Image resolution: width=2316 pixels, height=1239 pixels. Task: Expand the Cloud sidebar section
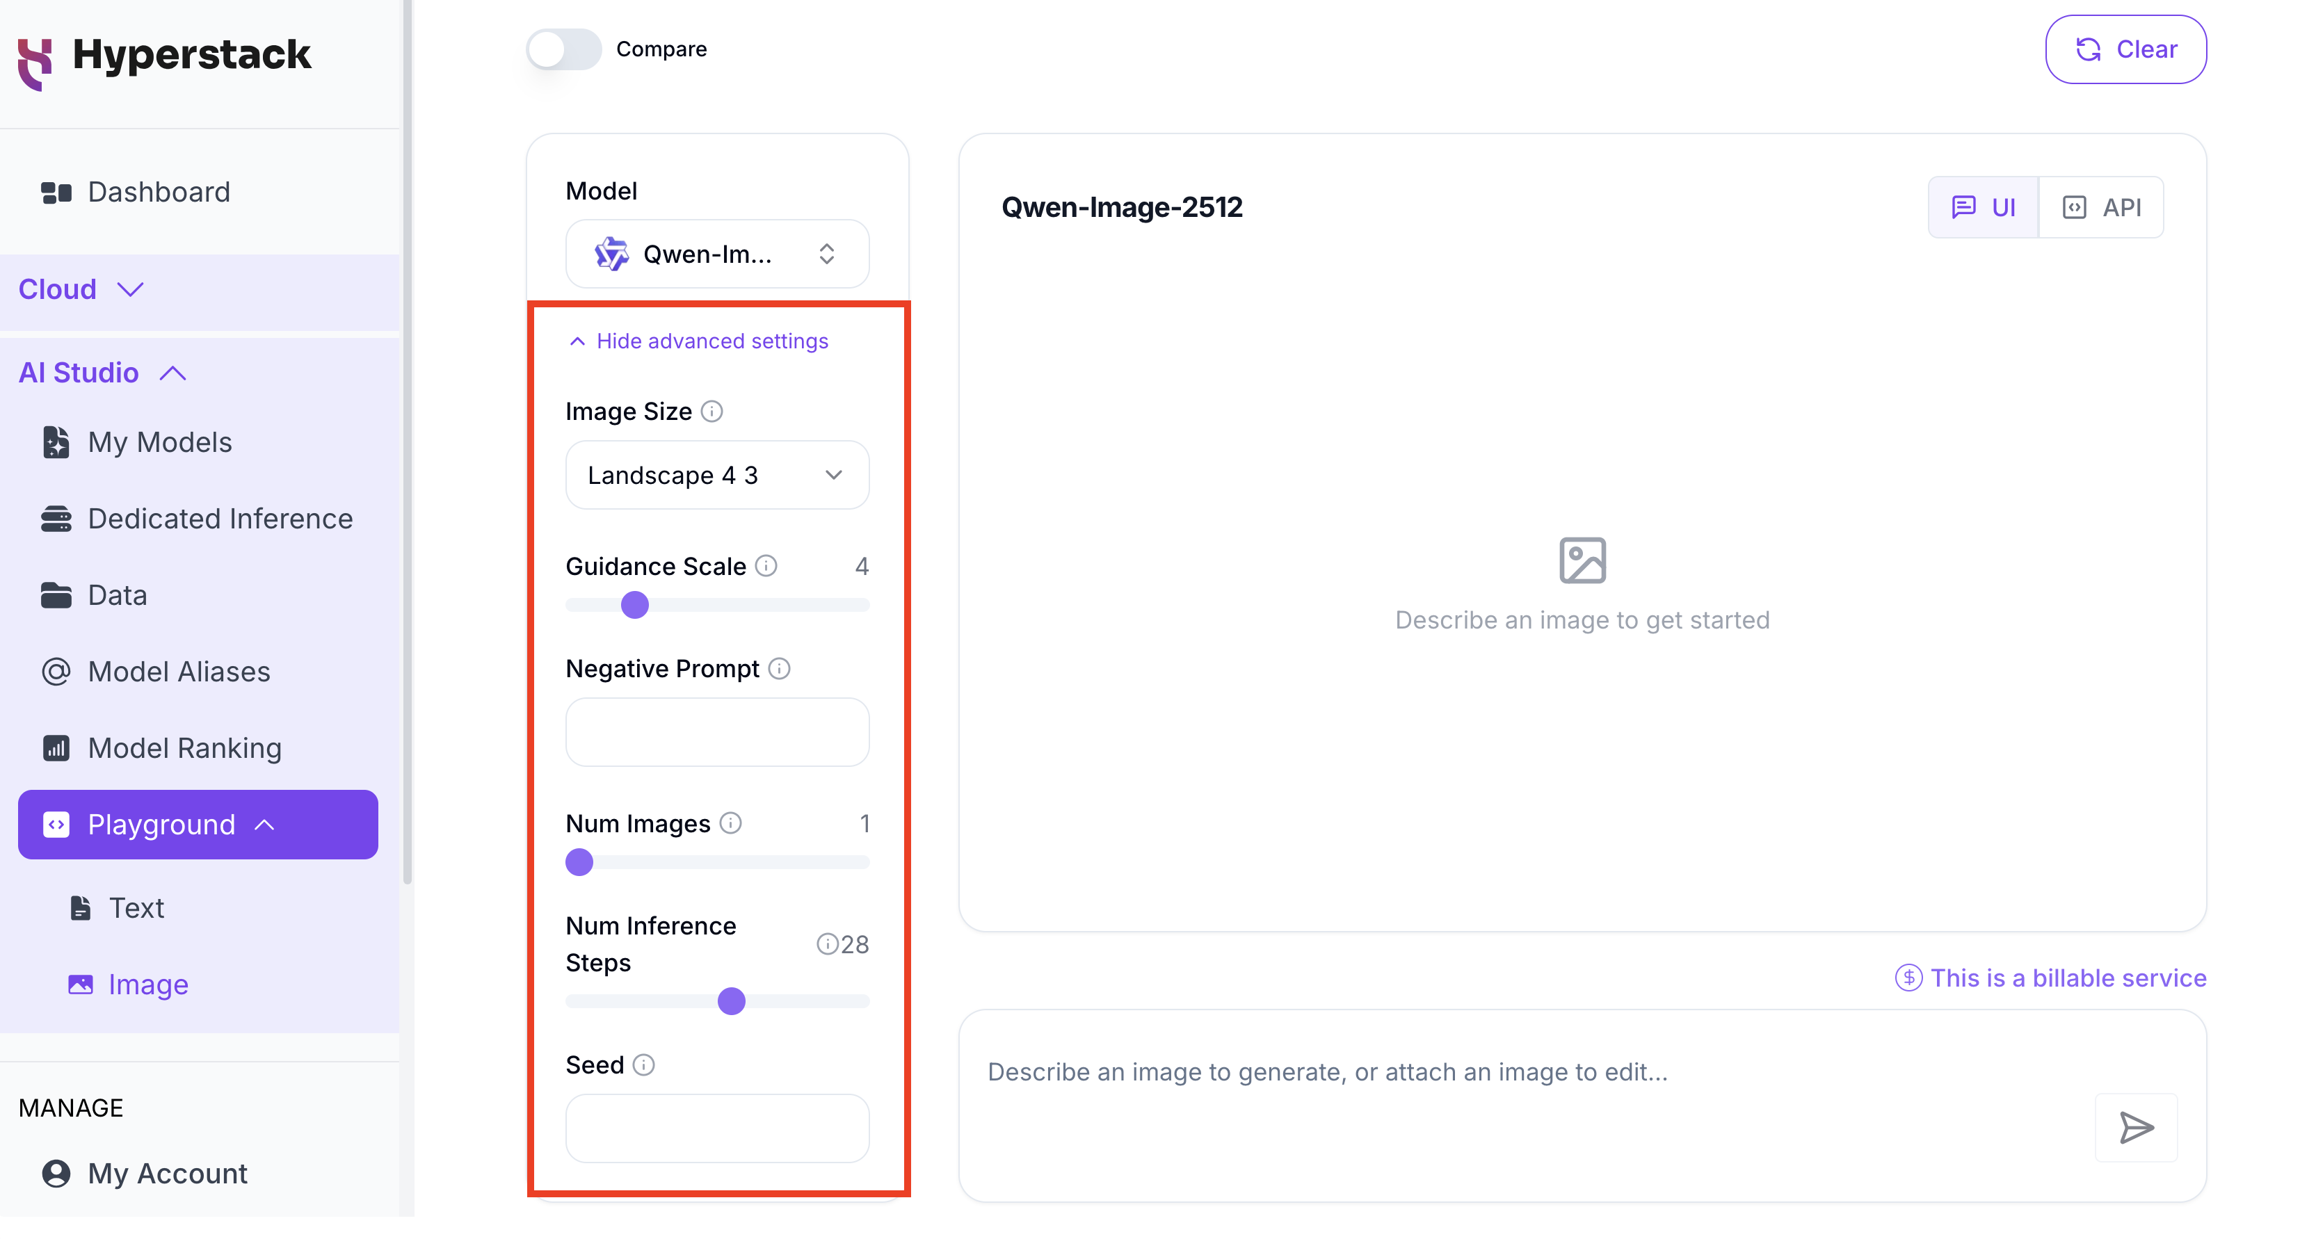pyautogui.click(x=81, y=289)
